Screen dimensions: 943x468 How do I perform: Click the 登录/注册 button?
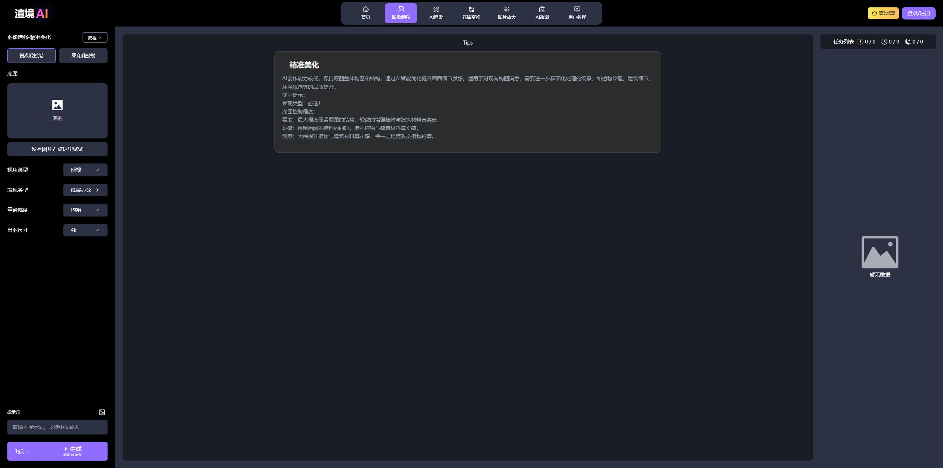pos(918,13)
